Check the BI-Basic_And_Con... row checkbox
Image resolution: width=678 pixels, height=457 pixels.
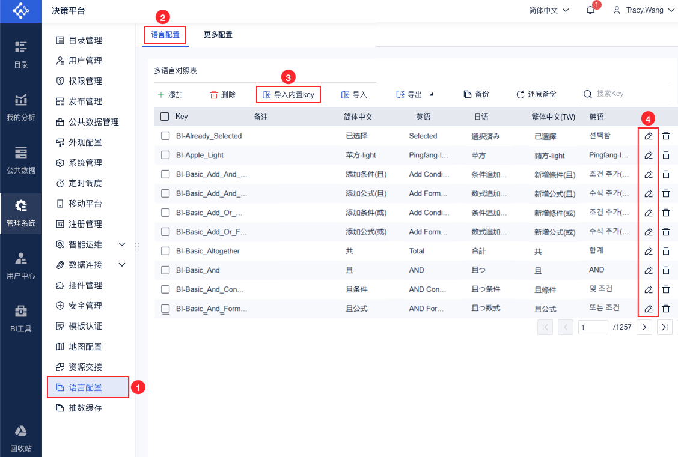click(165, 289)
